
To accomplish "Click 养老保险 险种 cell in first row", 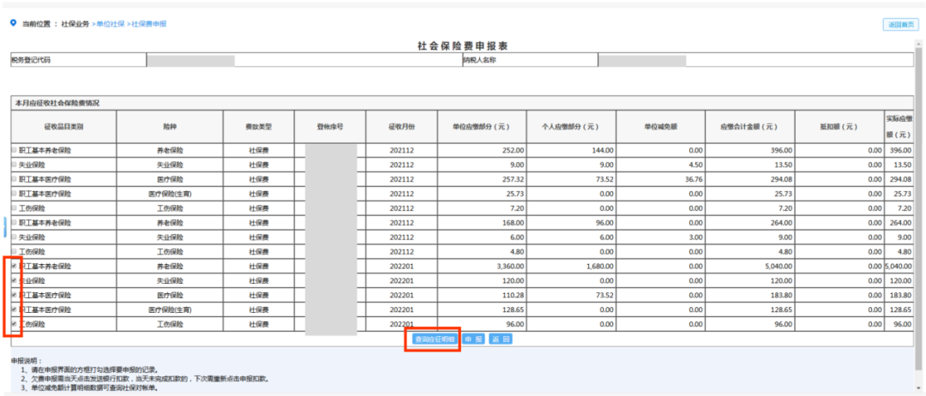I will pyautogui.click(x=170, y=151).
